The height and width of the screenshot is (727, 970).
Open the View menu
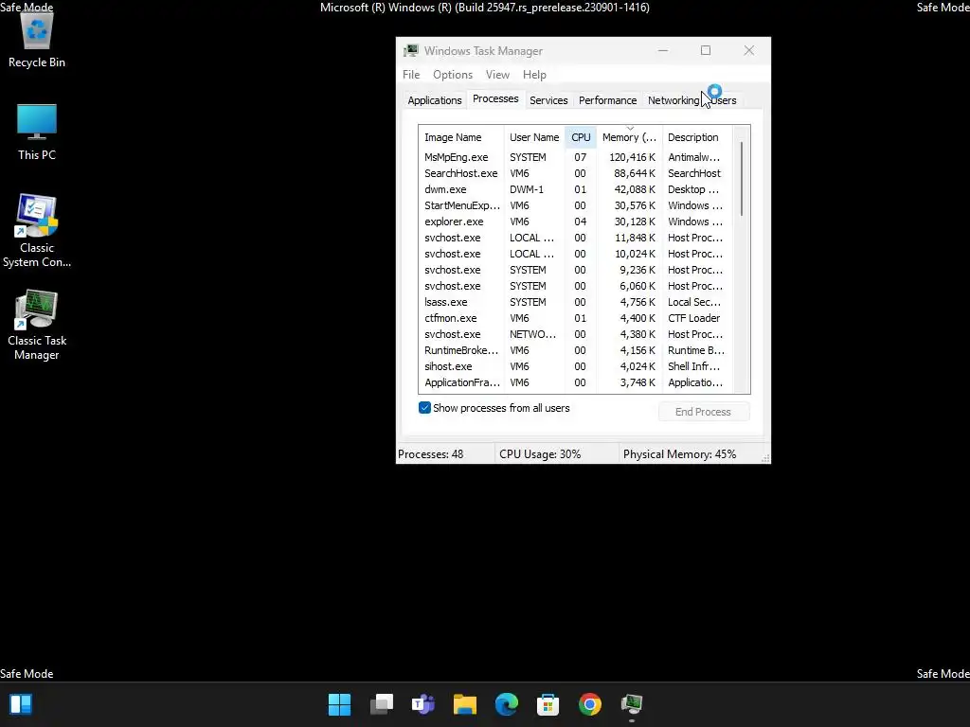497,75
